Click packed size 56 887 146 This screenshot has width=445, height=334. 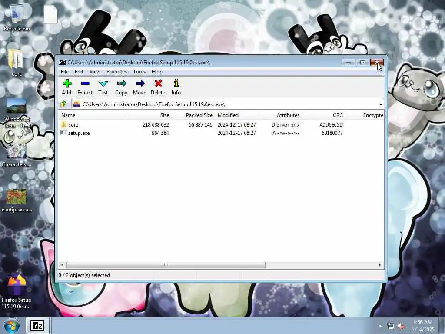click(200, 125)
